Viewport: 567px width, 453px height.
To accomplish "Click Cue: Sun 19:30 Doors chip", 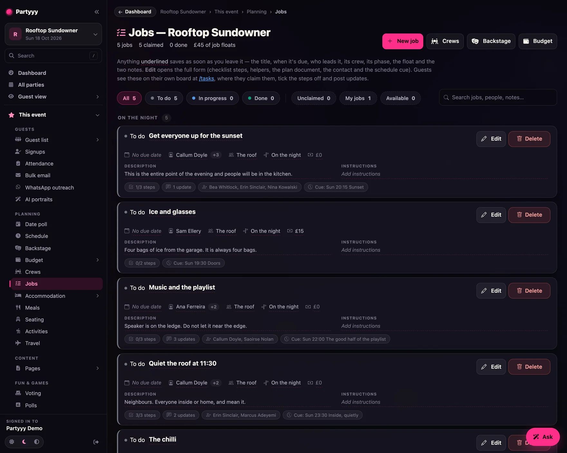I will pyautogui.click(x=193, y=263).
